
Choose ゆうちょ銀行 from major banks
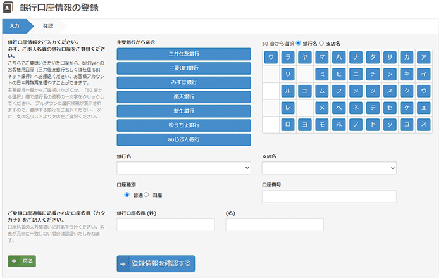click(x=184, y=125)
